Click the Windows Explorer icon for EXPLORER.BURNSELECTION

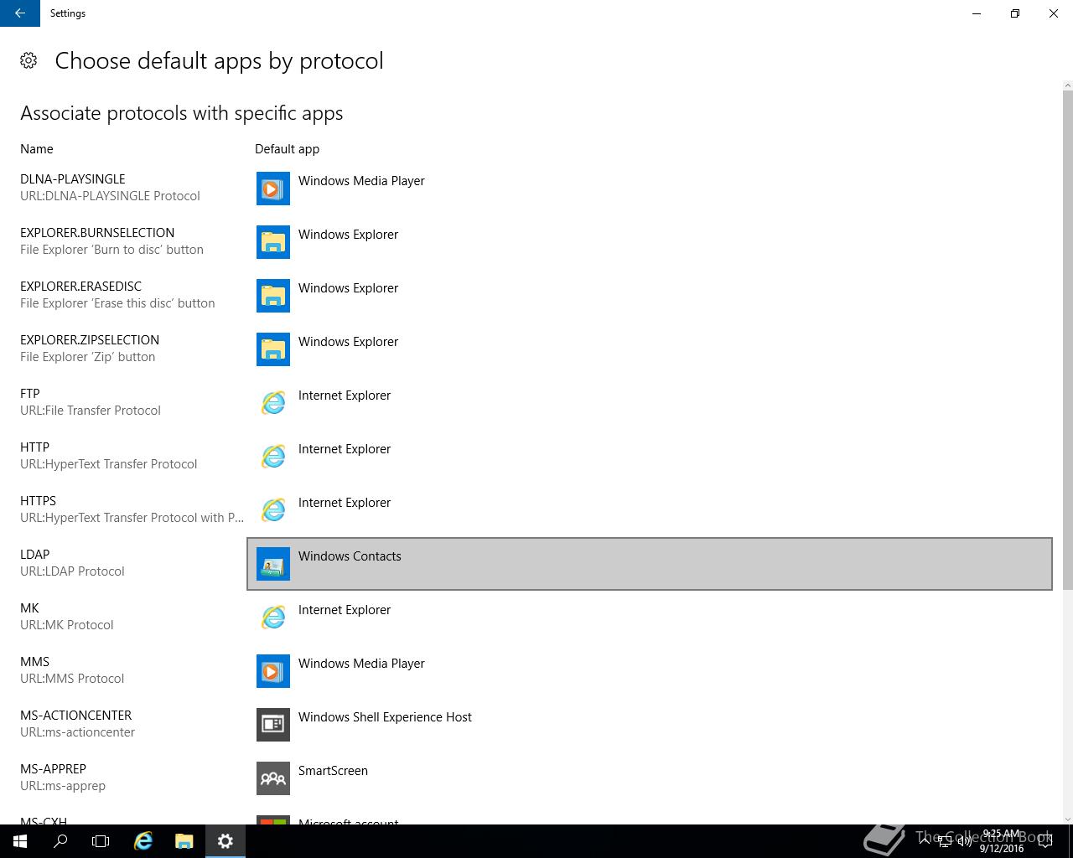pos(273,242)
